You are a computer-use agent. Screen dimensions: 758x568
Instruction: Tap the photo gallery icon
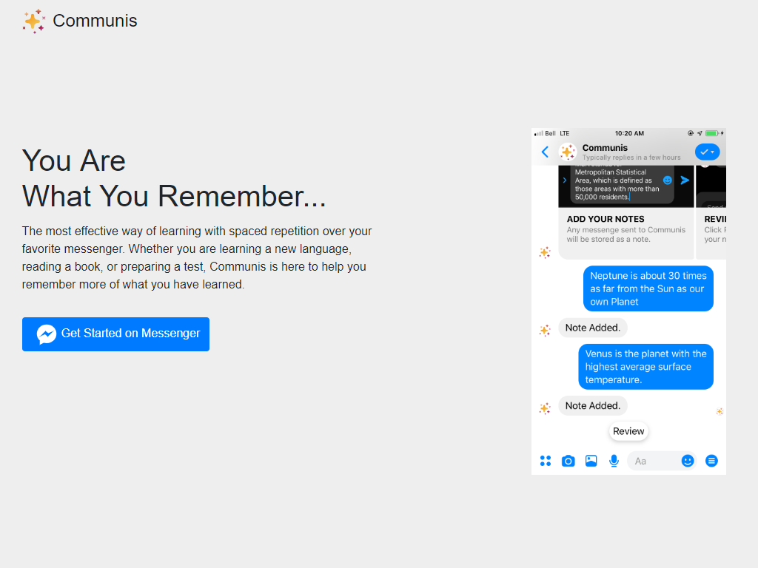coord(591,461)
